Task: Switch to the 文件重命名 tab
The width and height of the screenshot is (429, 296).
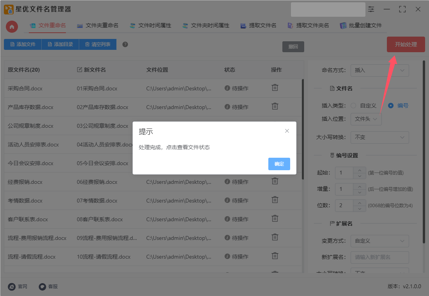Action: tap(48, 25)
